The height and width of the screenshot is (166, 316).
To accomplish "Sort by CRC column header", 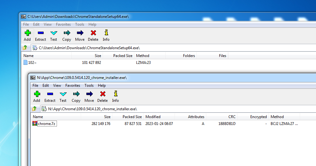I will [222, 117].
